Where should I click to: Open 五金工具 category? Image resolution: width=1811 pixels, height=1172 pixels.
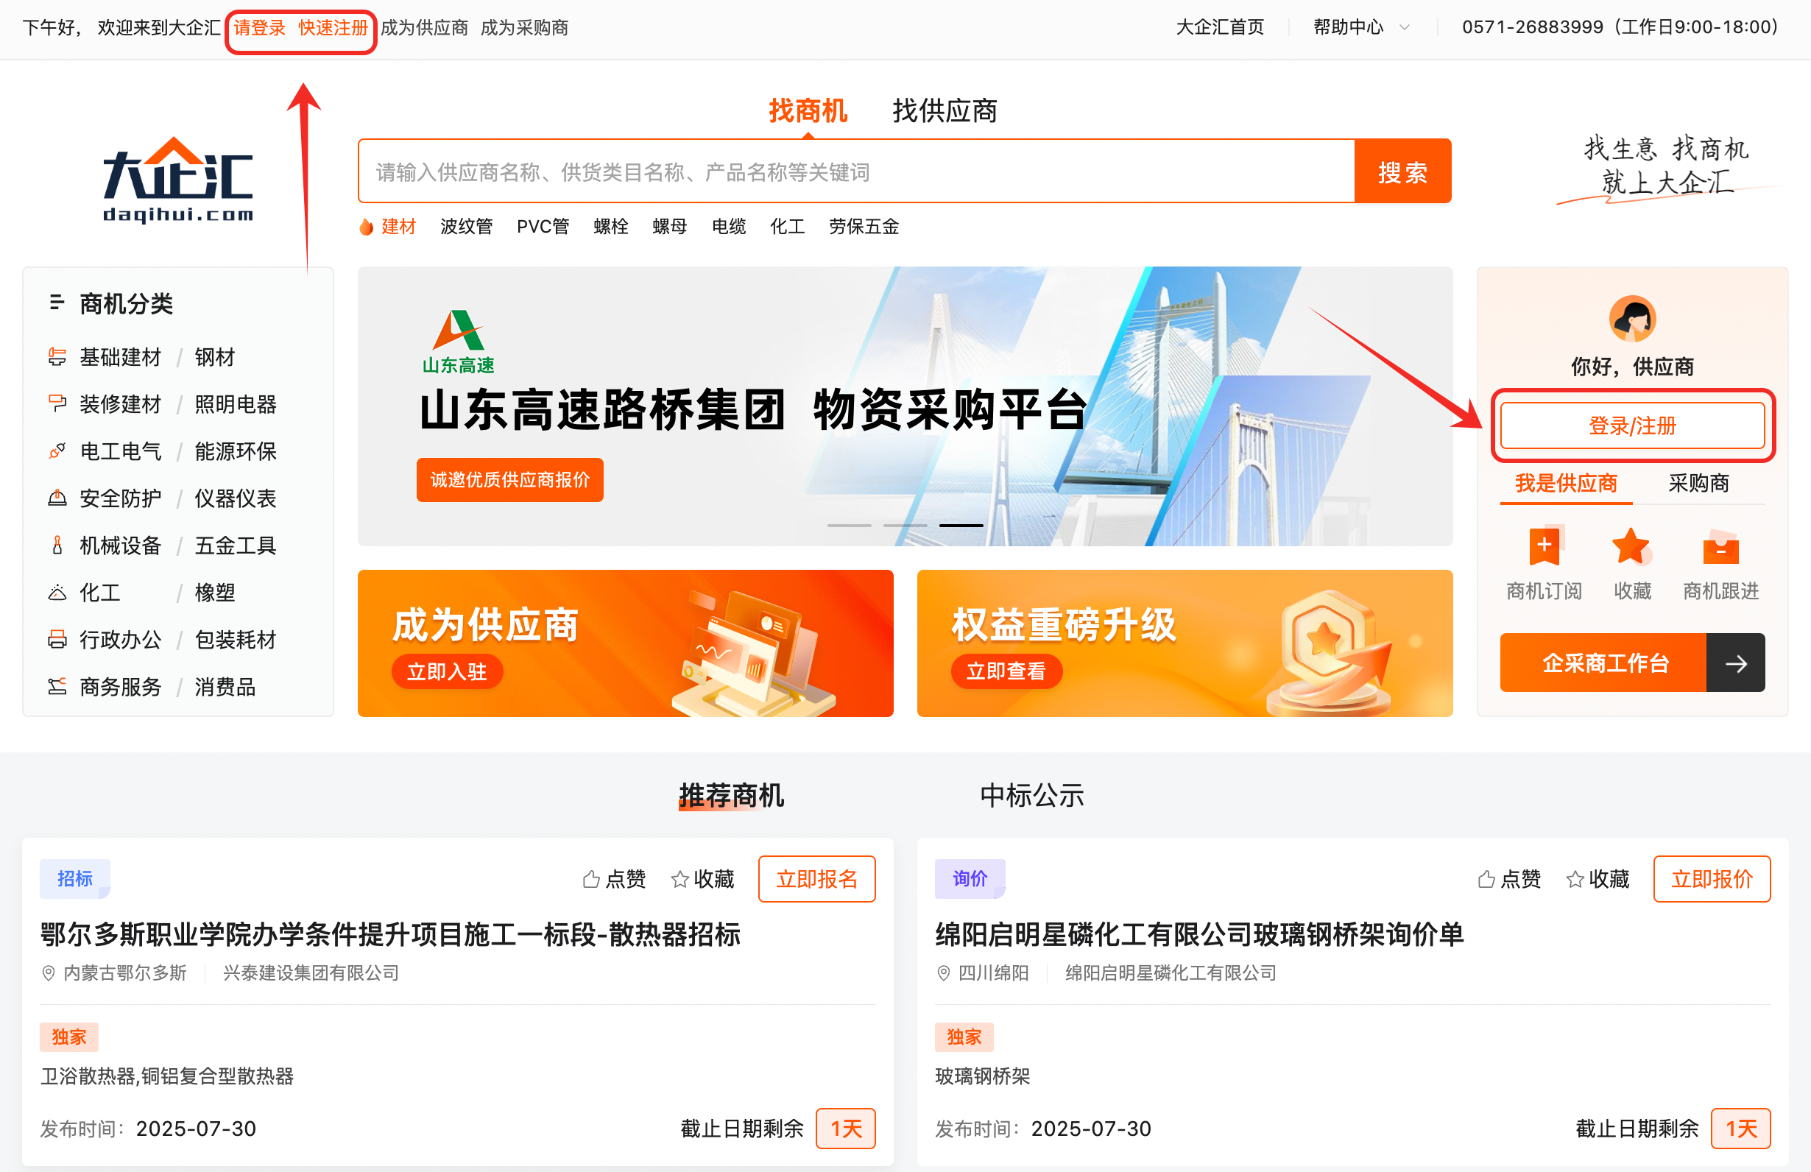pos(235,546)
